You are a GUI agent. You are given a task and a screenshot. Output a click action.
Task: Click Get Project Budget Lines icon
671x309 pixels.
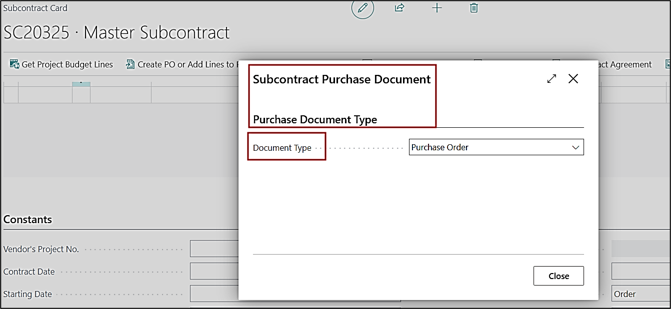click(14, 64)
